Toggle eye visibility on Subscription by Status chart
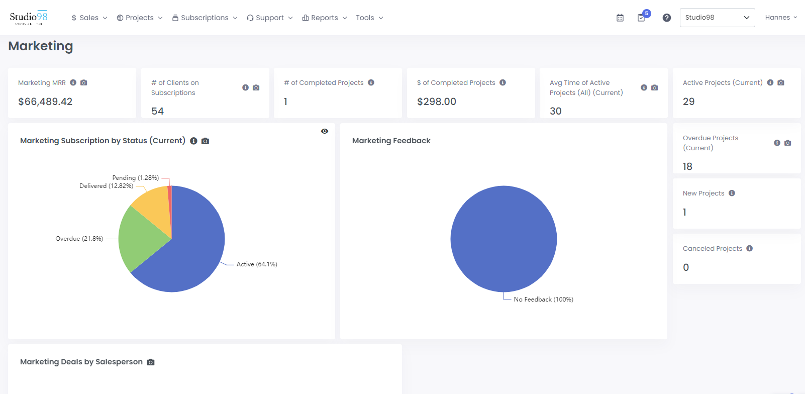This screenshot has height=394, width=805. pos(325,131)
